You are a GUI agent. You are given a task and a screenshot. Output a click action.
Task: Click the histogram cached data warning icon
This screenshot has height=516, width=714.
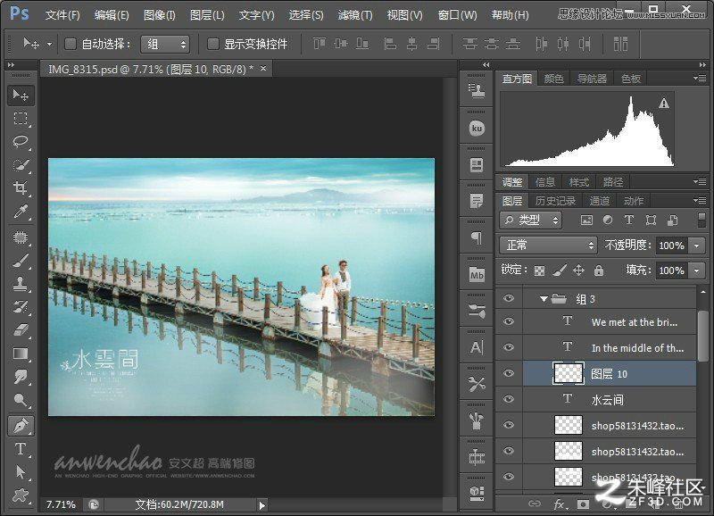click(664, 104)
